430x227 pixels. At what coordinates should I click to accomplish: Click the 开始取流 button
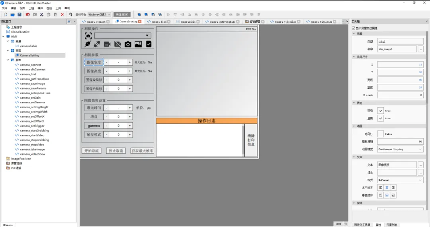[92, 151]
